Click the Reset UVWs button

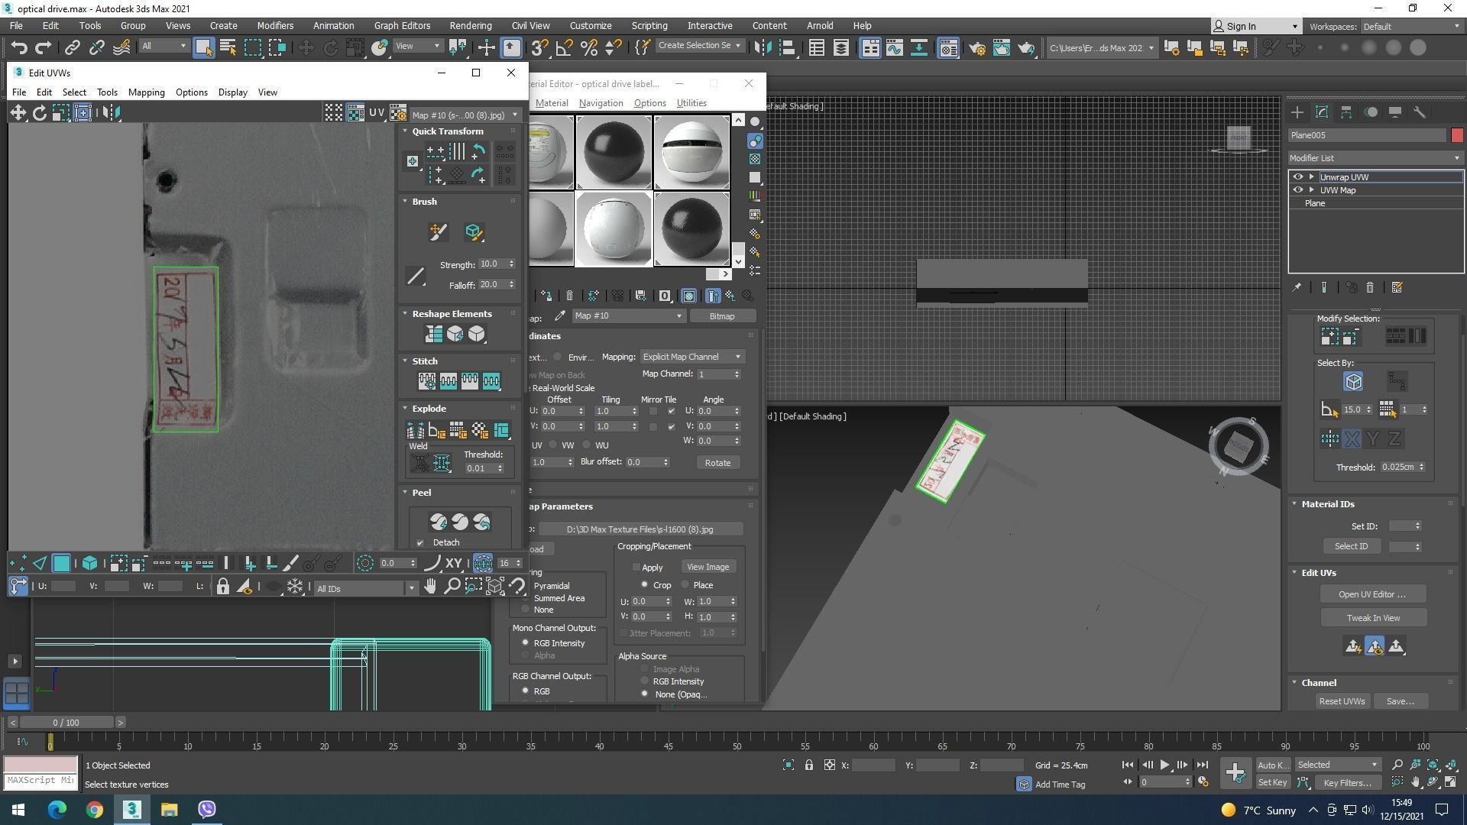click(x=1342, y=701)
